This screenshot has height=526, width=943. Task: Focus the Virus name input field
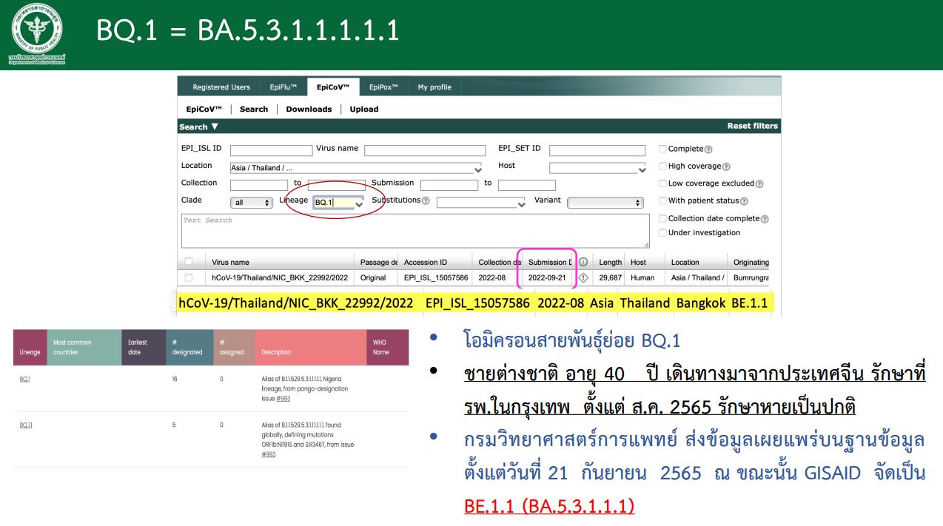(x=425, y=151)
